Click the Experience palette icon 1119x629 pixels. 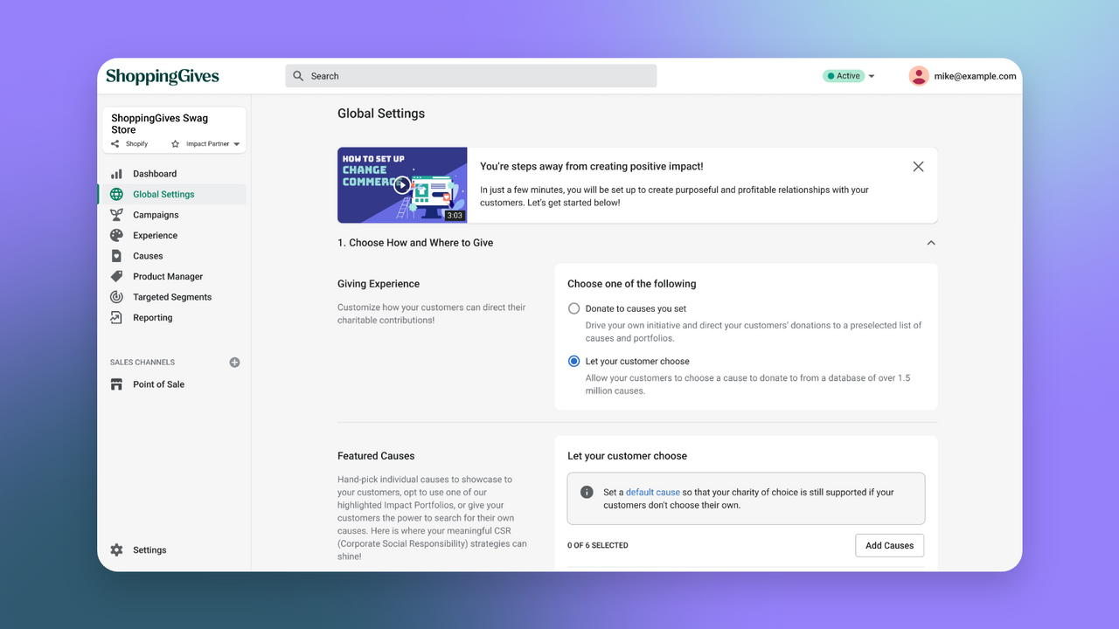[x=116, y=235]
